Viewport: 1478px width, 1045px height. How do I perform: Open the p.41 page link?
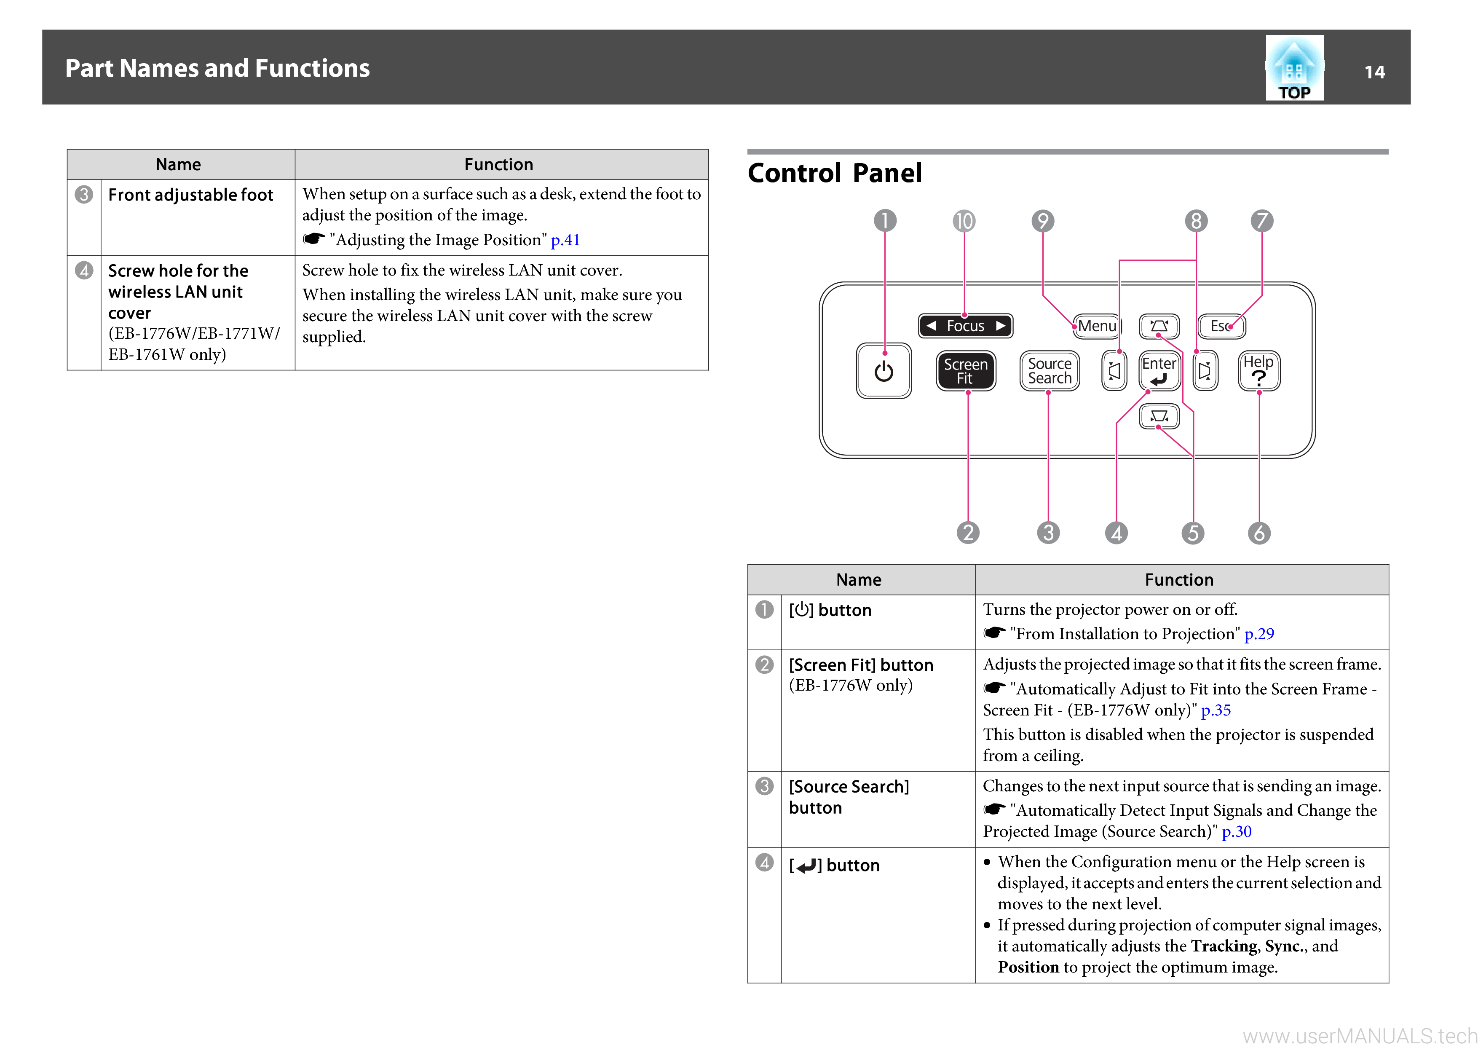click(x=565, y=240)
